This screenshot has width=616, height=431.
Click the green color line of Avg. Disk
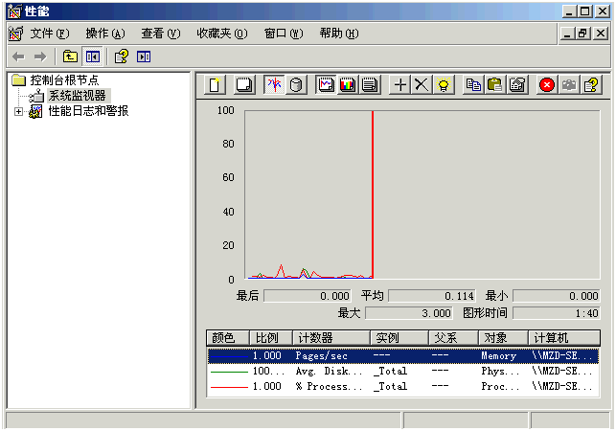(x=229, y=372)
